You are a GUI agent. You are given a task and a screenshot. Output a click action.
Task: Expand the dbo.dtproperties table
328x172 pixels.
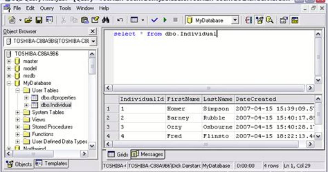click(26, 98)
